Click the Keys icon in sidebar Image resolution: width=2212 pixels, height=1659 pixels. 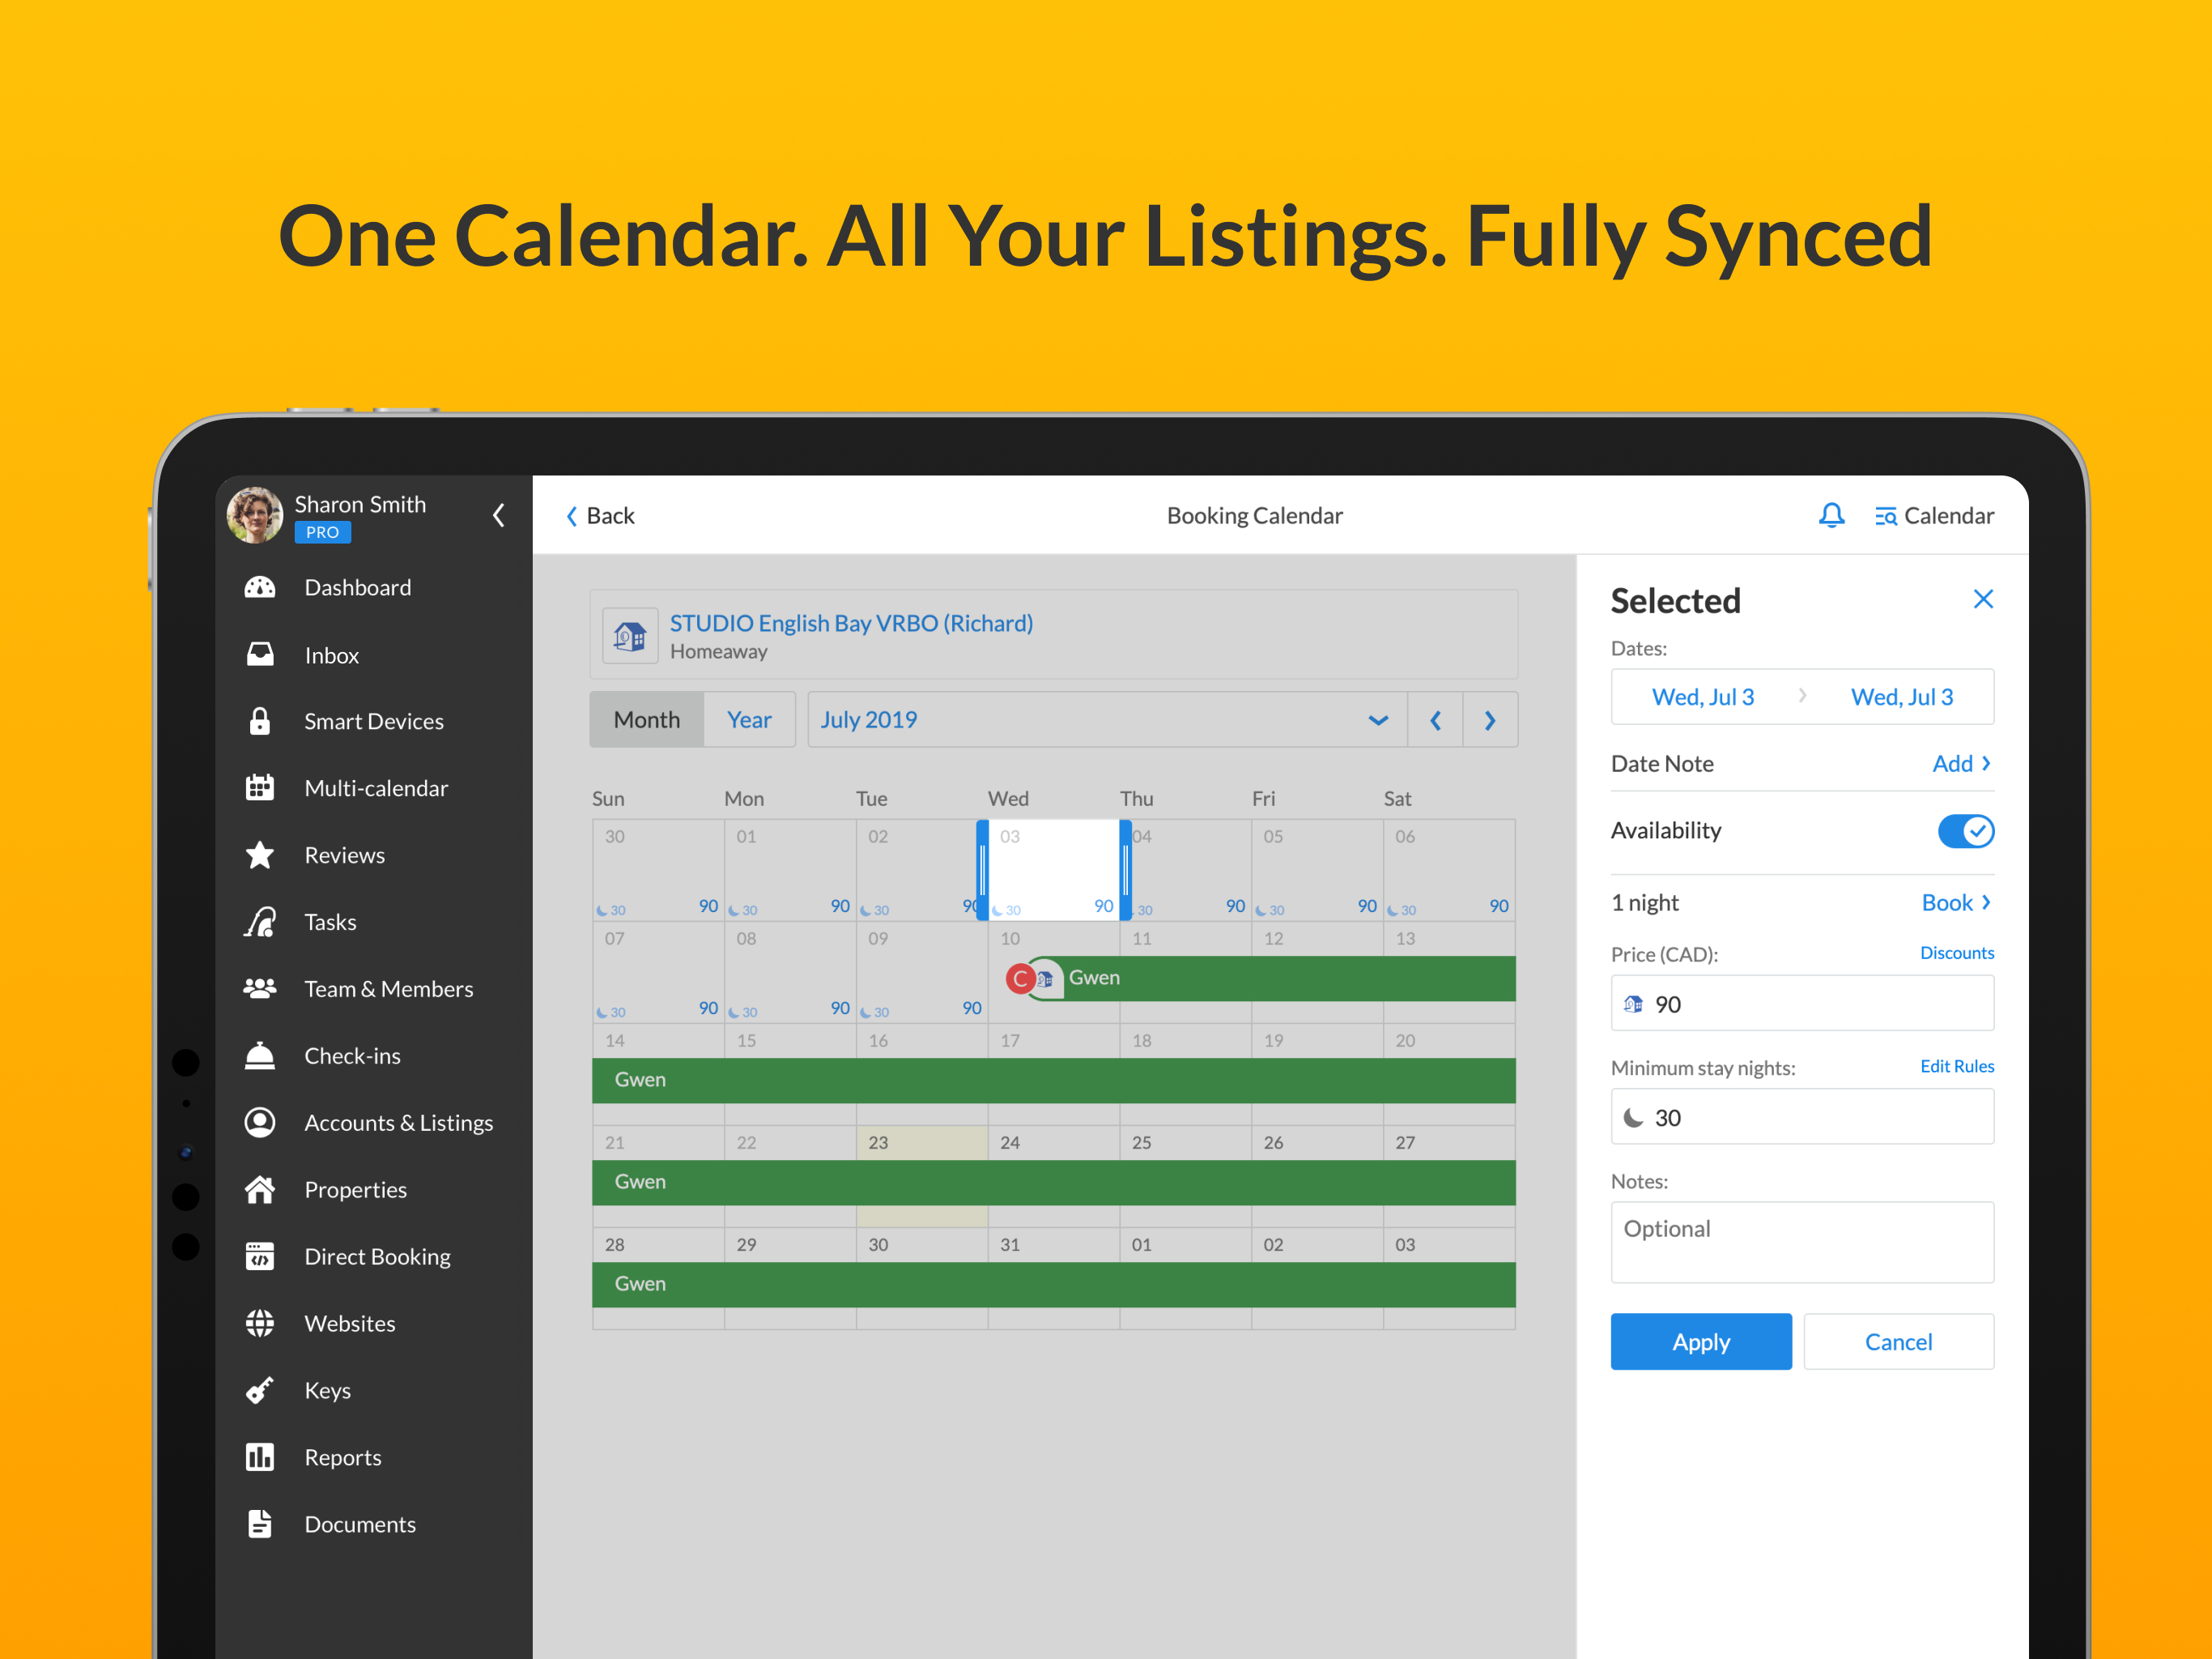pyautogui.click(x=260, y=1390)
